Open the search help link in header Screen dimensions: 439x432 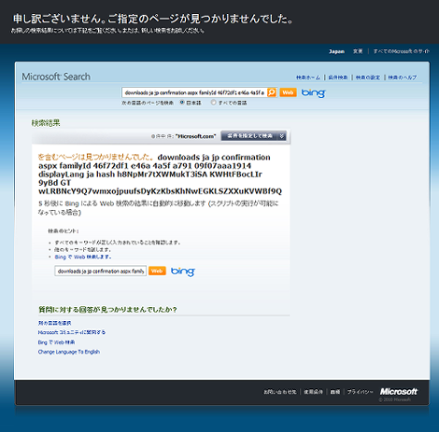coord(402,77)
